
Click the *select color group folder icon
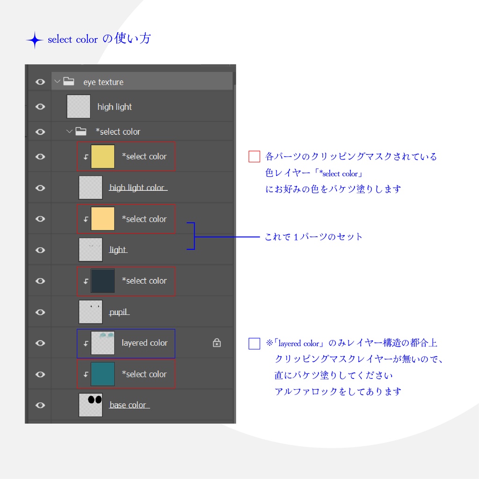click(x=81, y=131)
